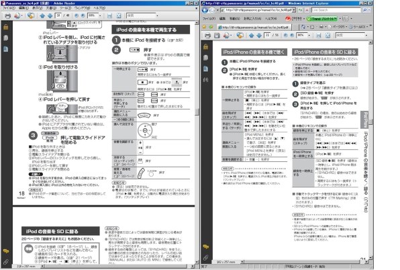Open the attachments paperclip icon in Adobe Reader sidebar
400x270 pixels.
tap(6, 262)
